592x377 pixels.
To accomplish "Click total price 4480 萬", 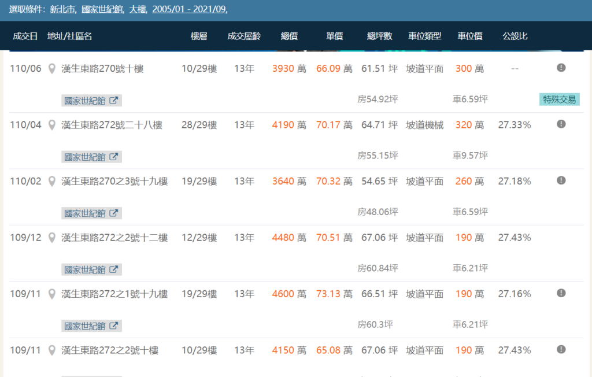I will [289, 238].
